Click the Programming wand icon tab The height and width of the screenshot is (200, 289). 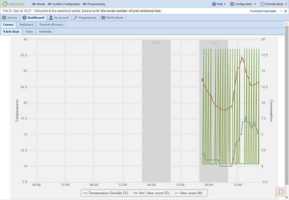[76, 18]
